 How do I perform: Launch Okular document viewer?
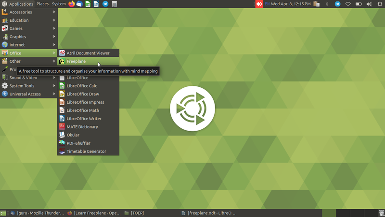pos(89,135)
